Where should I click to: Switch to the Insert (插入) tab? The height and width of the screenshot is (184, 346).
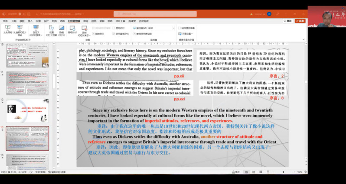coord(30,21)
